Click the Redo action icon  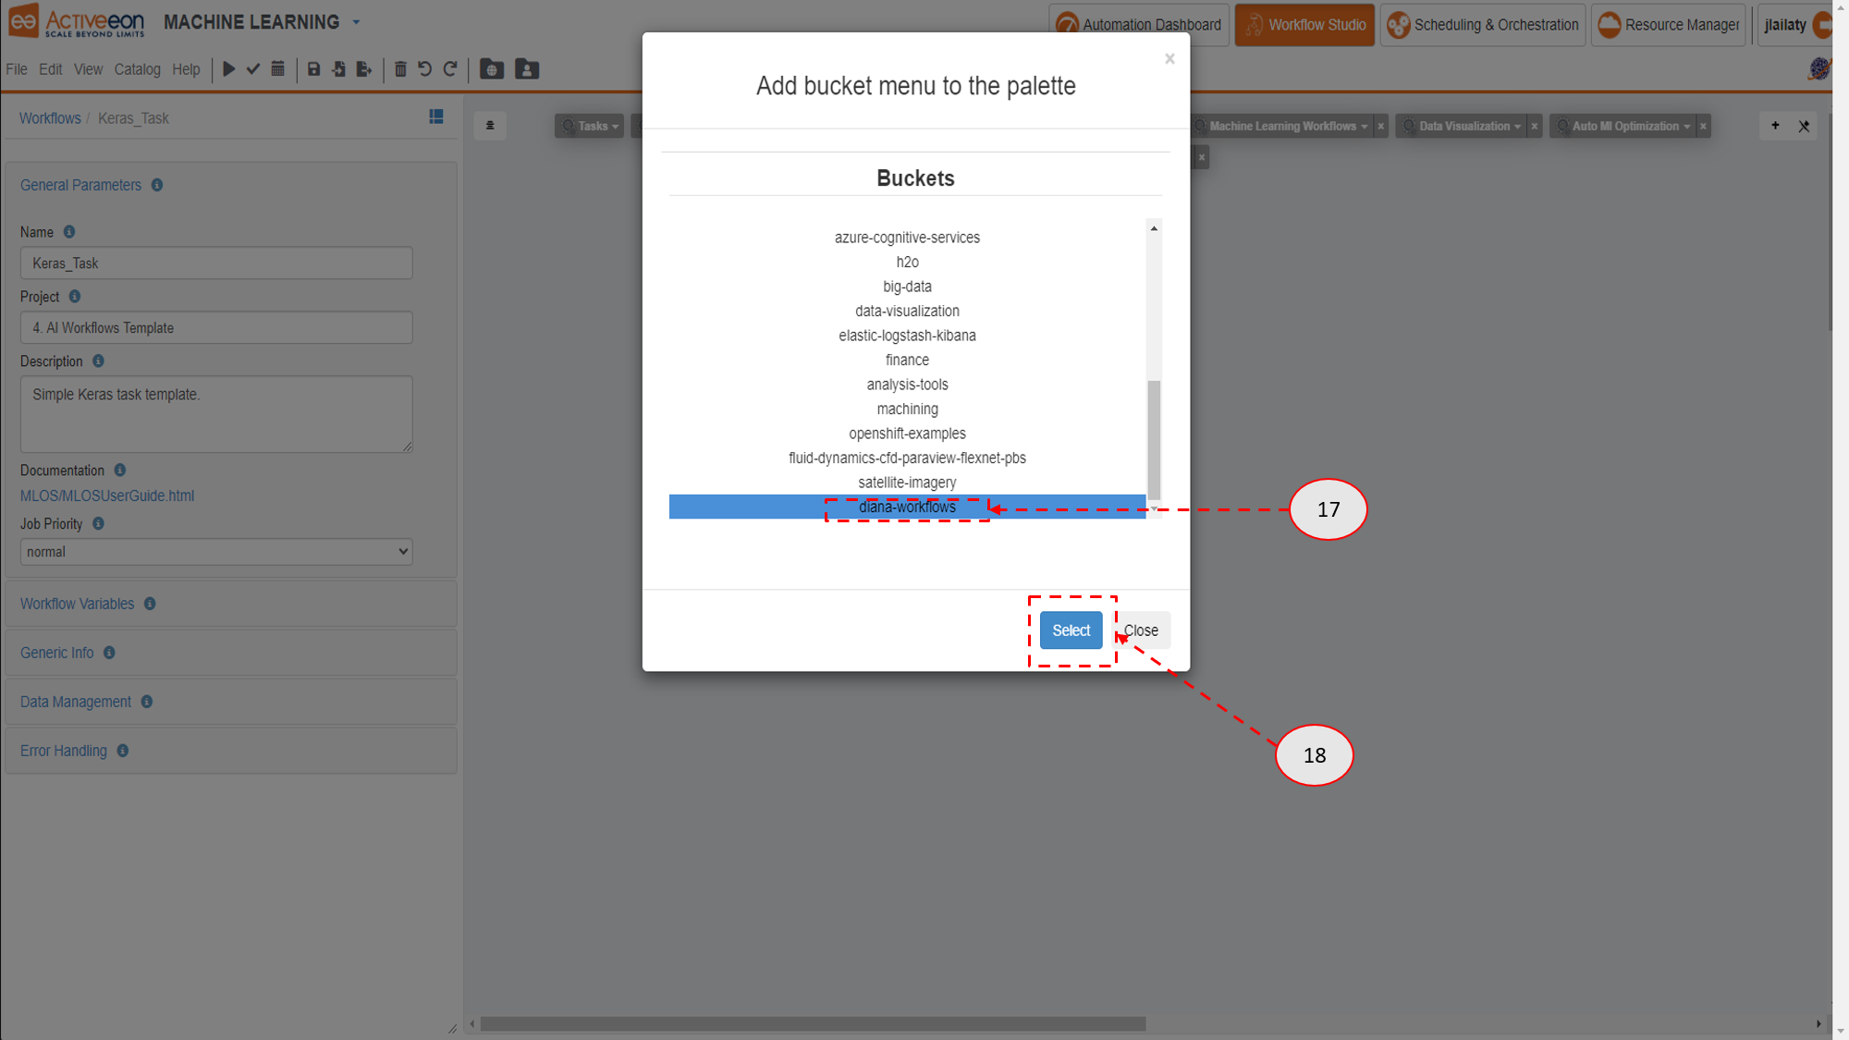tap(451, 68)
